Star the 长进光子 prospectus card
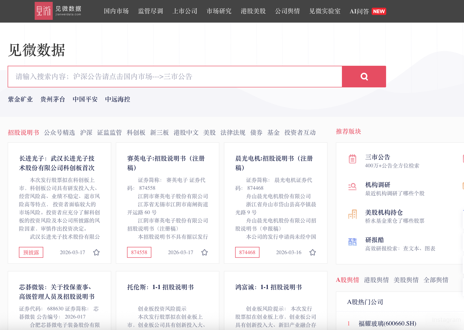464x330 pixels. tap(97, 252)
